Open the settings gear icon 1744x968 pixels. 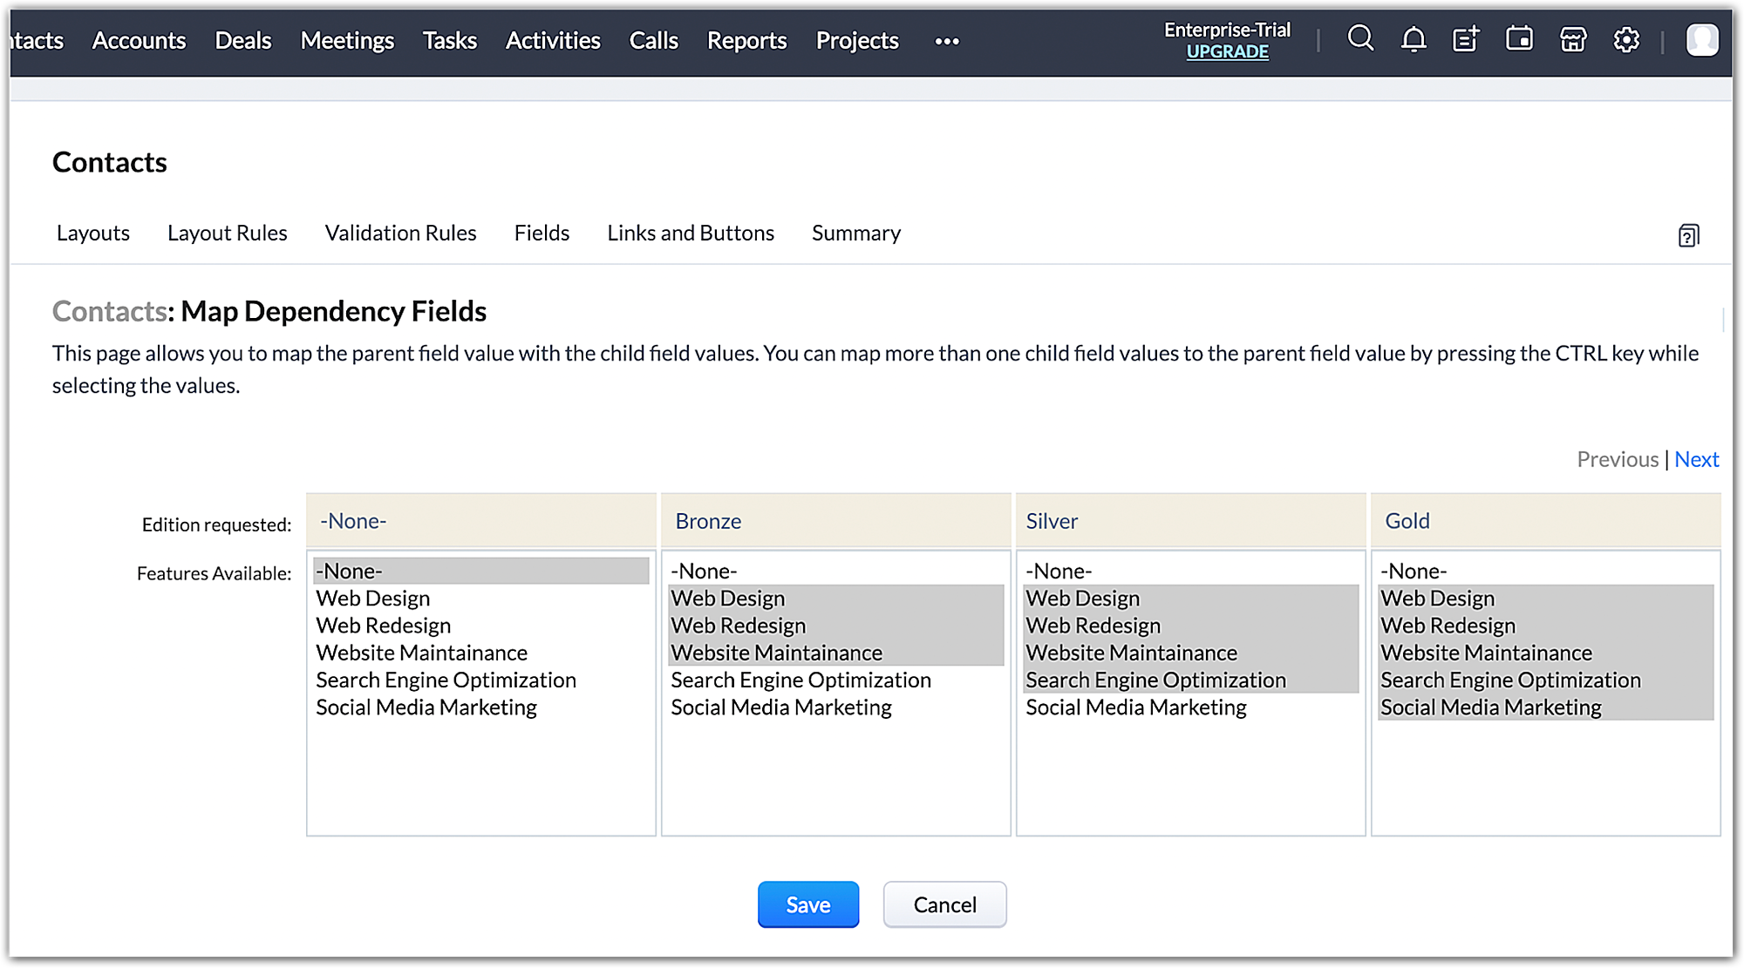coord(1626,39)
